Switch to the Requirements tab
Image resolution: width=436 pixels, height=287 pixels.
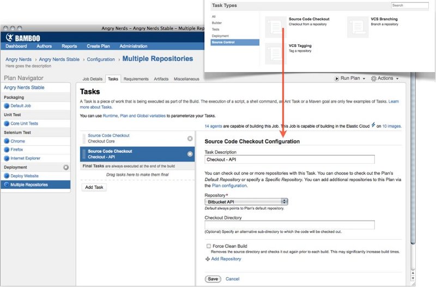pyautogui.click(x=136, y=79)
